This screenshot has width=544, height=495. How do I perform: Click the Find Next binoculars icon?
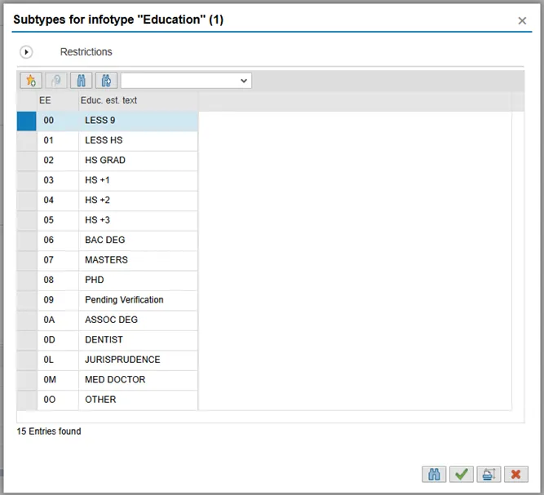107,81
